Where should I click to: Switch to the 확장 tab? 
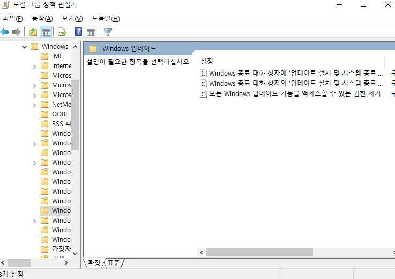coord(94,263)
